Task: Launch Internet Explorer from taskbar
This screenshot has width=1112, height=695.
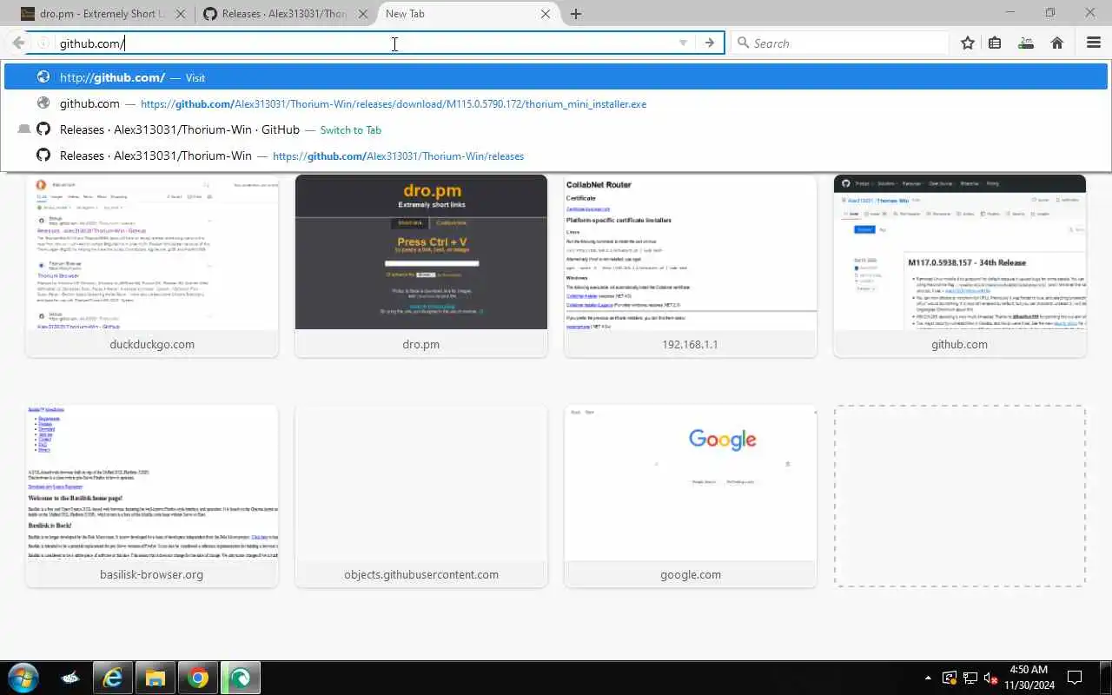Action: pyautogui.click(x=113, y=678)
